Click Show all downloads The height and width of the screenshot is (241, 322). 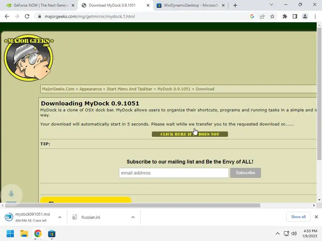point(298,217)
